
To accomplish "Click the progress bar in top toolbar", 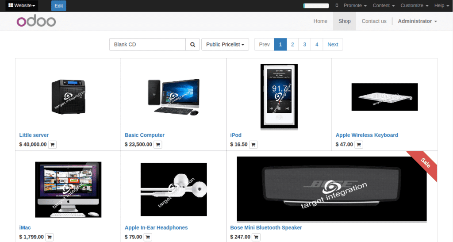I will 316,5.
